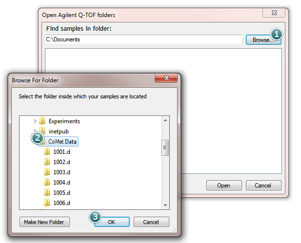Select the CoMet Data folder
301x243 pixels.
click(x=62, y=142)
